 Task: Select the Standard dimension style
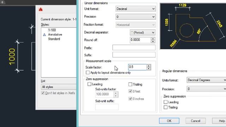[54, 39]
